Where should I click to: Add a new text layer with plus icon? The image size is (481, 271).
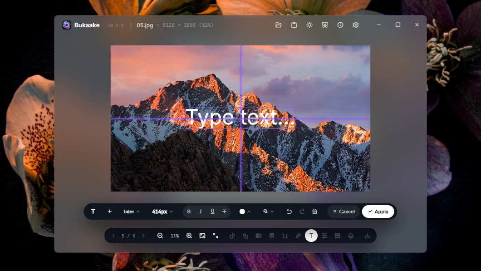(109, 212)
